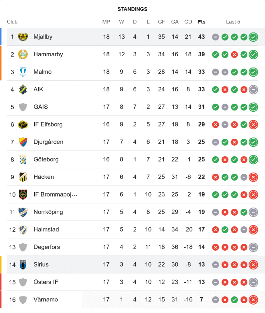The height and width of the screenshot is (313, 265).
Task: Click the Mjällby club crest
Action: [23, 37]
